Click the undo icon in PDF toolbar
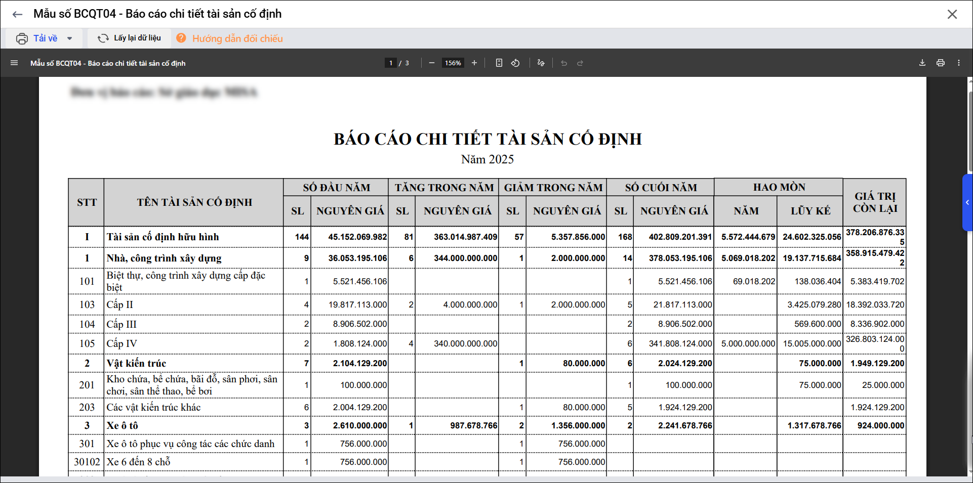The image size is (973, 483). click(564, 63)
